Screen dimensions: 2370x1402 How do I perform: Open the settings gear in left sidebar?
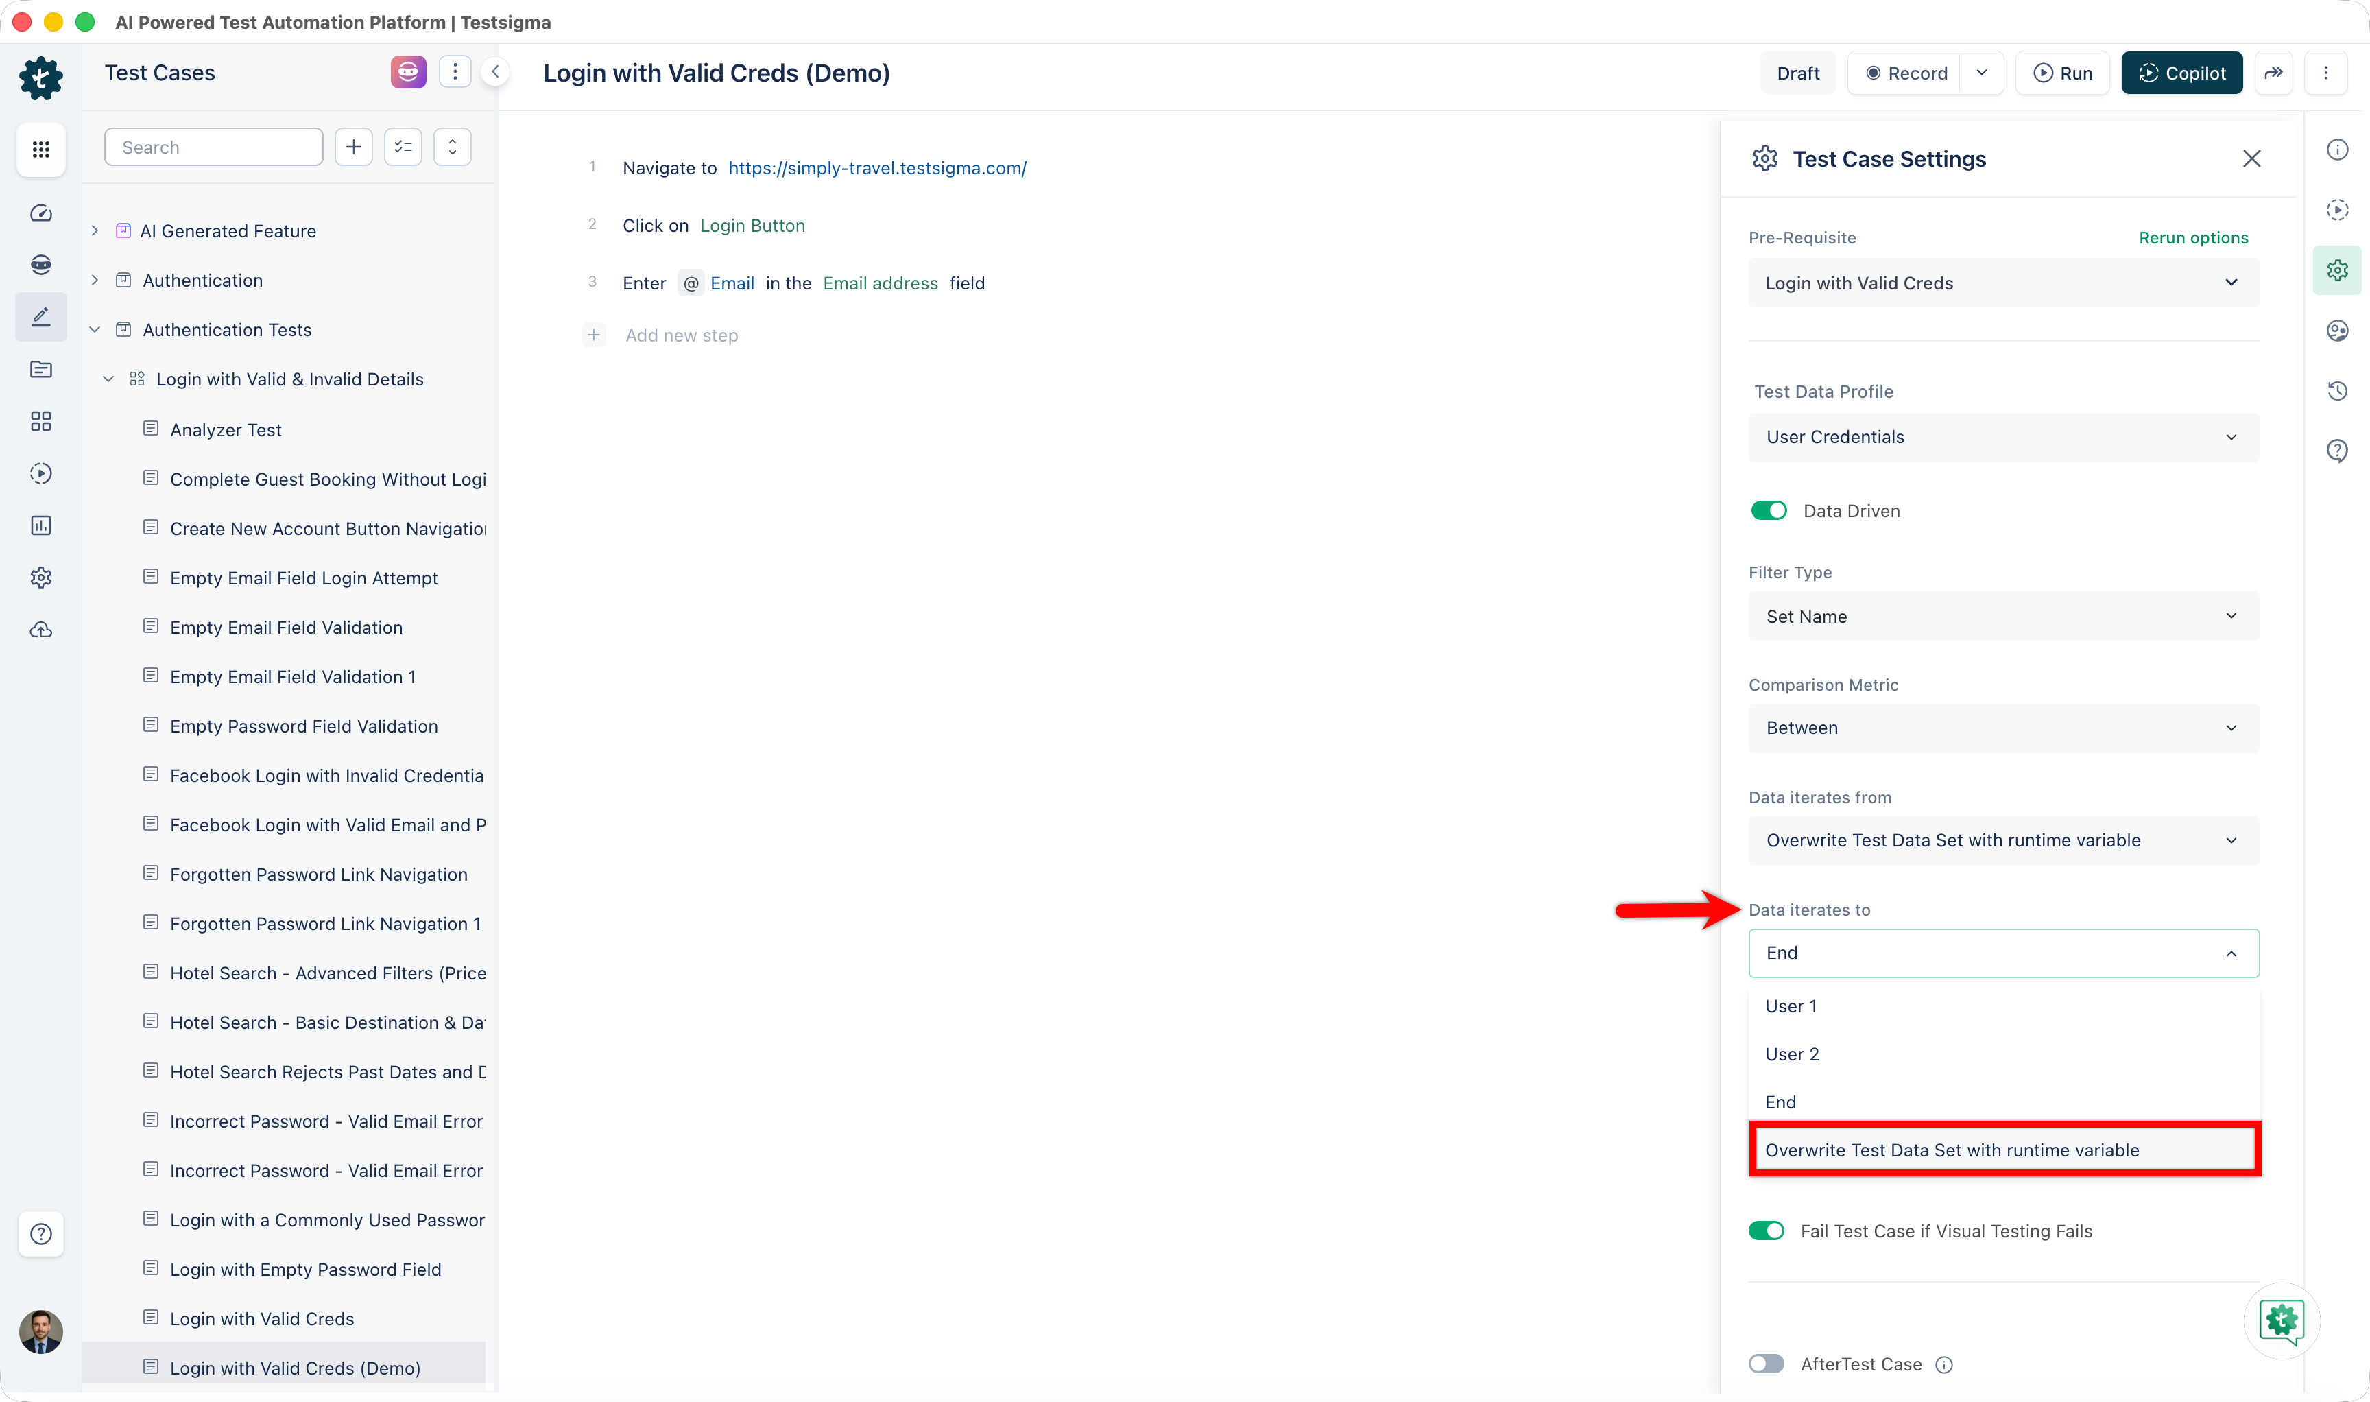[40, 578]
